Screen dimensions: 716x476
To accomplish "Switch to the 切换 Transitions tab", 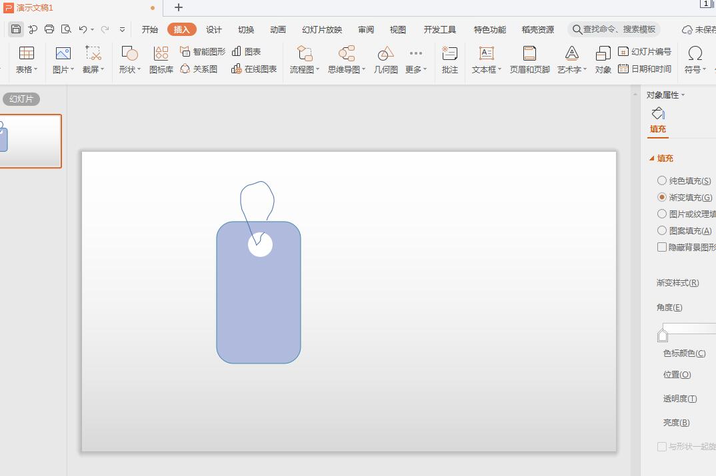I will pyautogui.click(x=246, y=30).
